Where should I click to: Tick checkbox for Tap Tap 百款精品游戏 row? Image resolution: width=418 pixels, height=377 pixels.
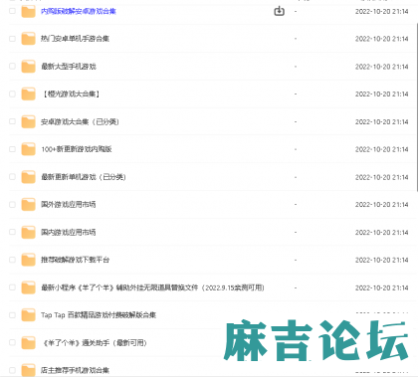pyautogui.click(x=12, y=315)
